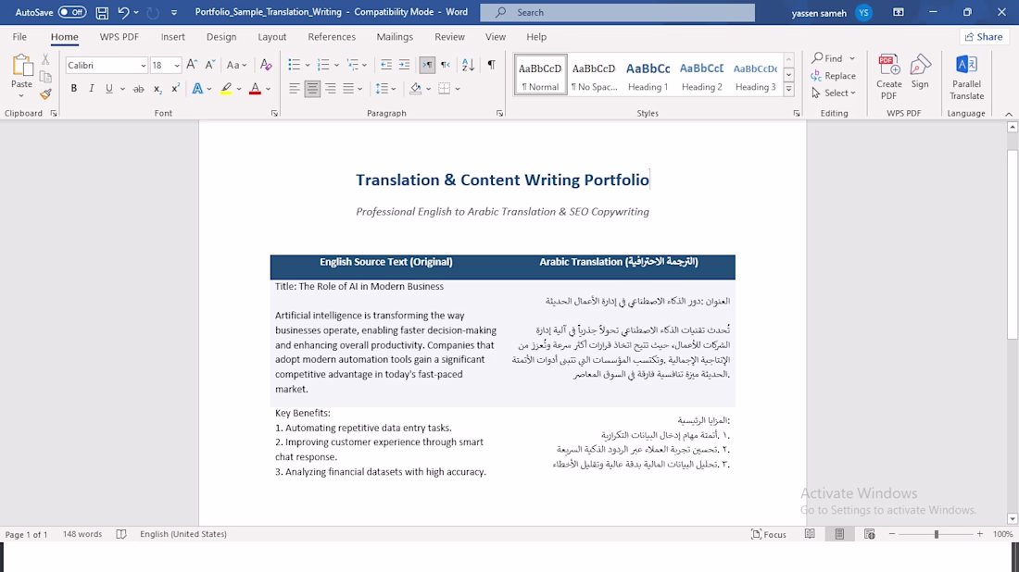The height and width of the screenshot is (572, 1019).
Task: Apply subscript formatting
Action: [157, 88]
